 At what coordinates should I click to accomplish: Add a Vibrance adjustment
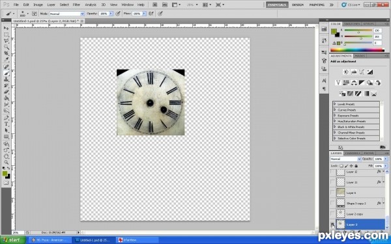(x=338, y=83)
